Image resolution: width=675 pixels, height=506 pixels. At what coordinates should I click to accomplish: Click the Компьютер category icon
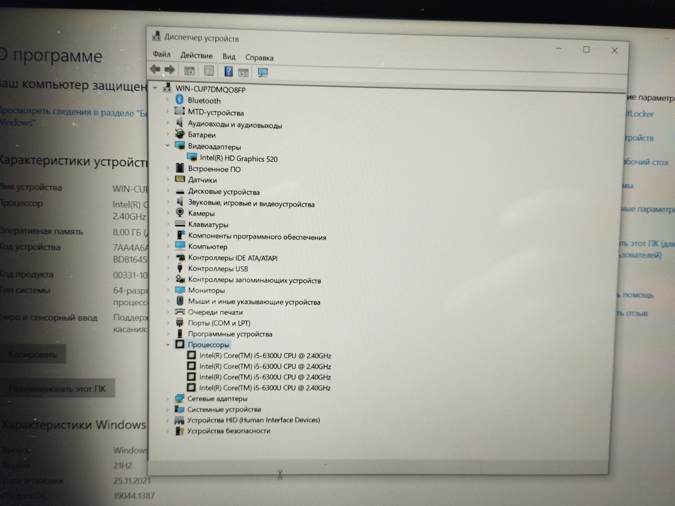(180, 245)
